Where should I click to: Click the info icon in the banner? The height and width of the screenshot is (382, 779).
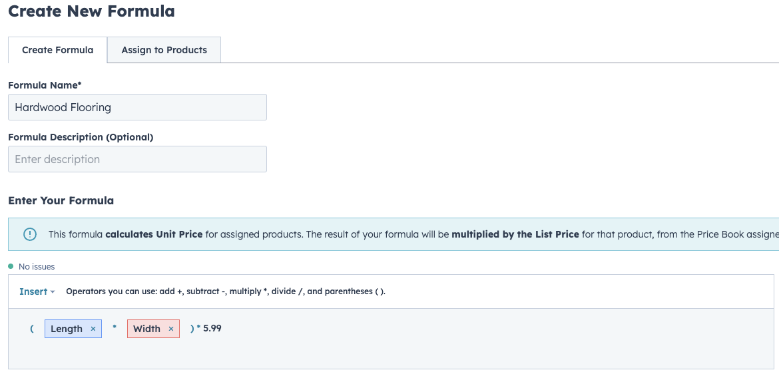click(30, 234)
